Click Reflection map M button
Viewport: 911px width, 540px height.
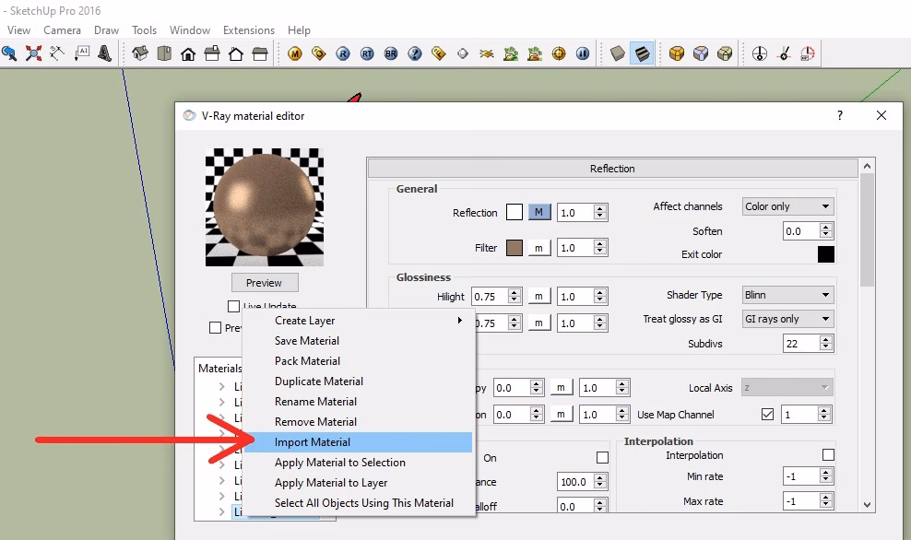[539, 213]
